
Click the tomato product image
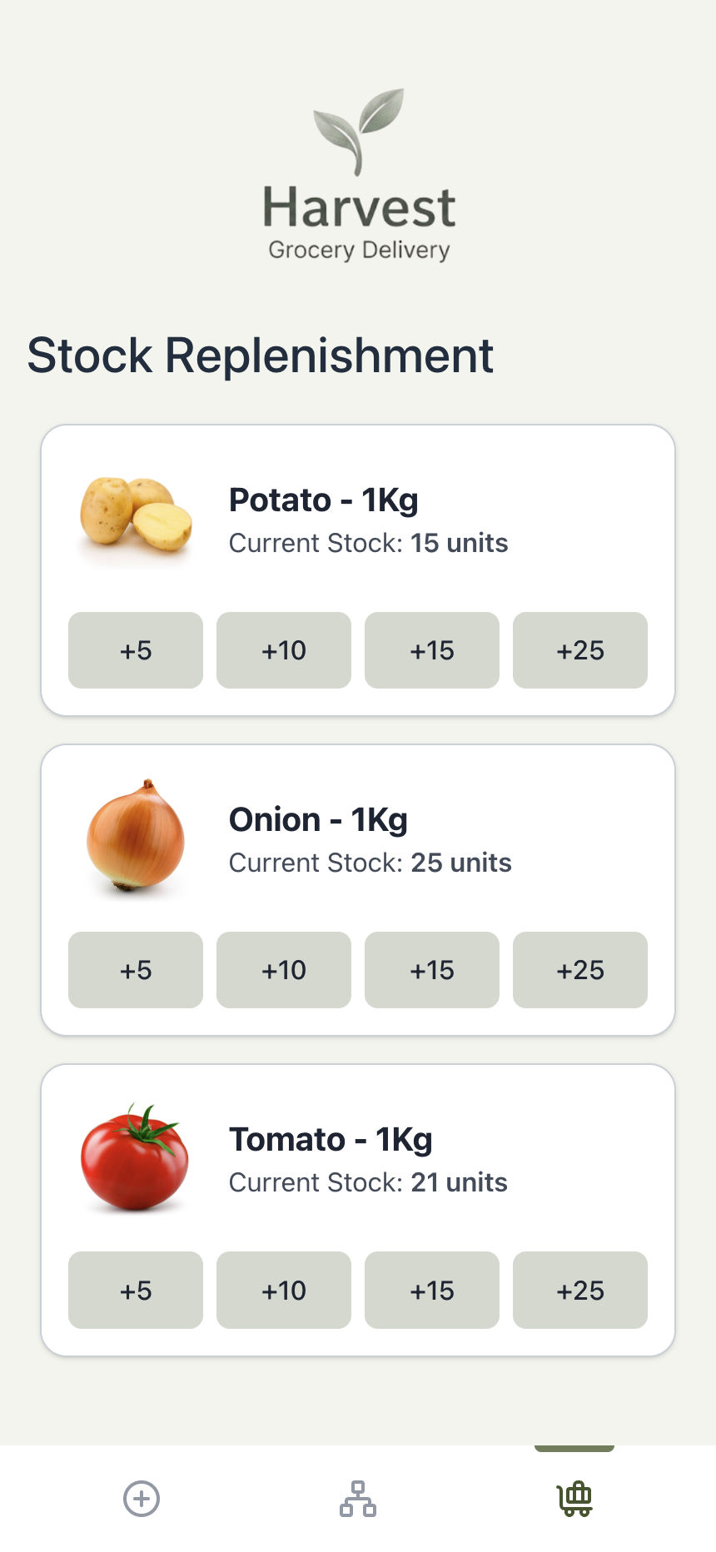(136, 1156)
